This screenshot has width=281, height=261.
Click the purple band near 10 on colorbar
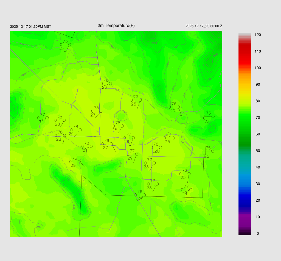pyautogui.click(x=245, y=218)
